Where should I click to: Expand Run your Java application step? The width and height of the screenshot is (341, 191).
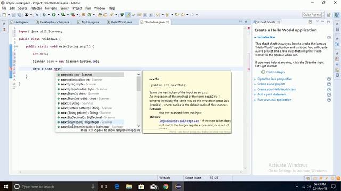255,100
